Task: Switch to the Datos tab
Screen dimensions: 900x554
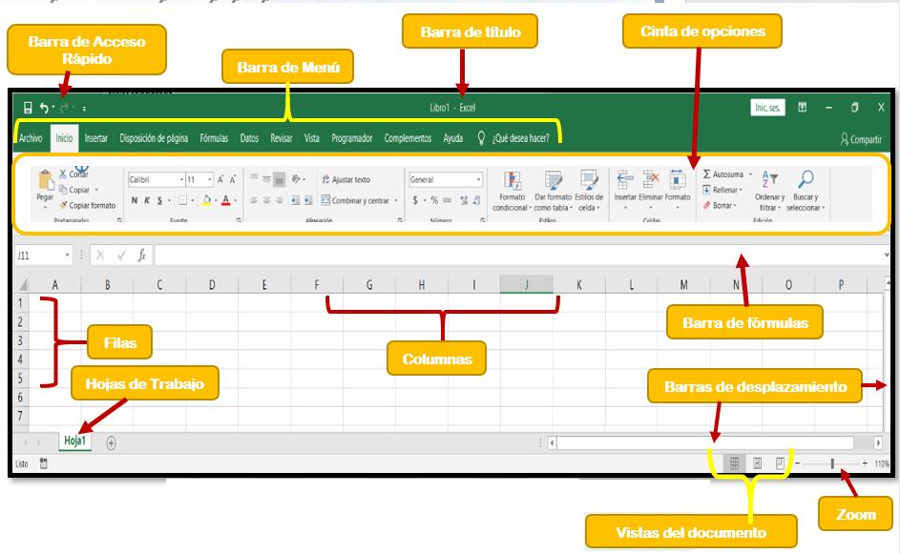Action: 249,138
